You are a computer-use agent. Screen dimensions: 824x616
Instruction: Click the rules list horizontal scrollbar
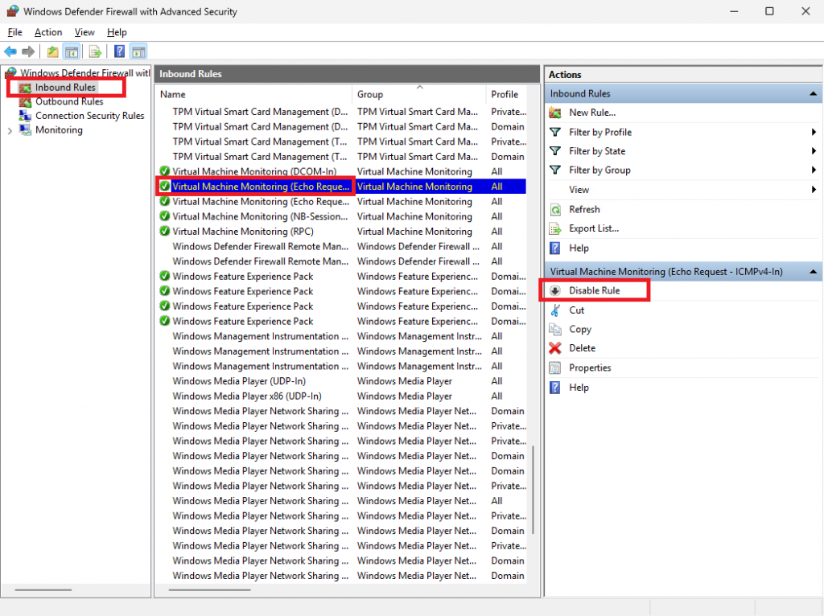(x=210, y=589)
